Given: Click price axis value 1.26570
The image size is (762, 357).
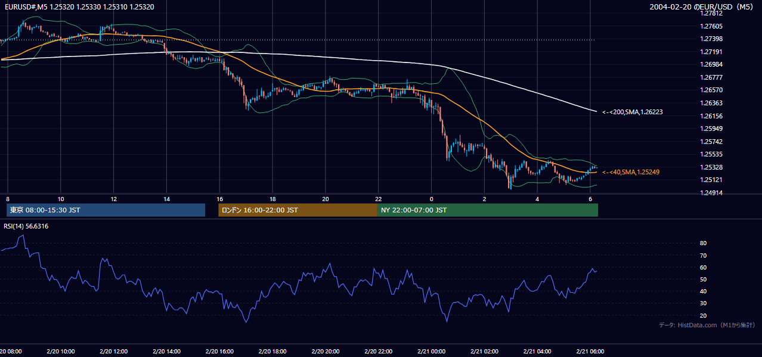Looking at the screenshot, I should coord(712,90).
